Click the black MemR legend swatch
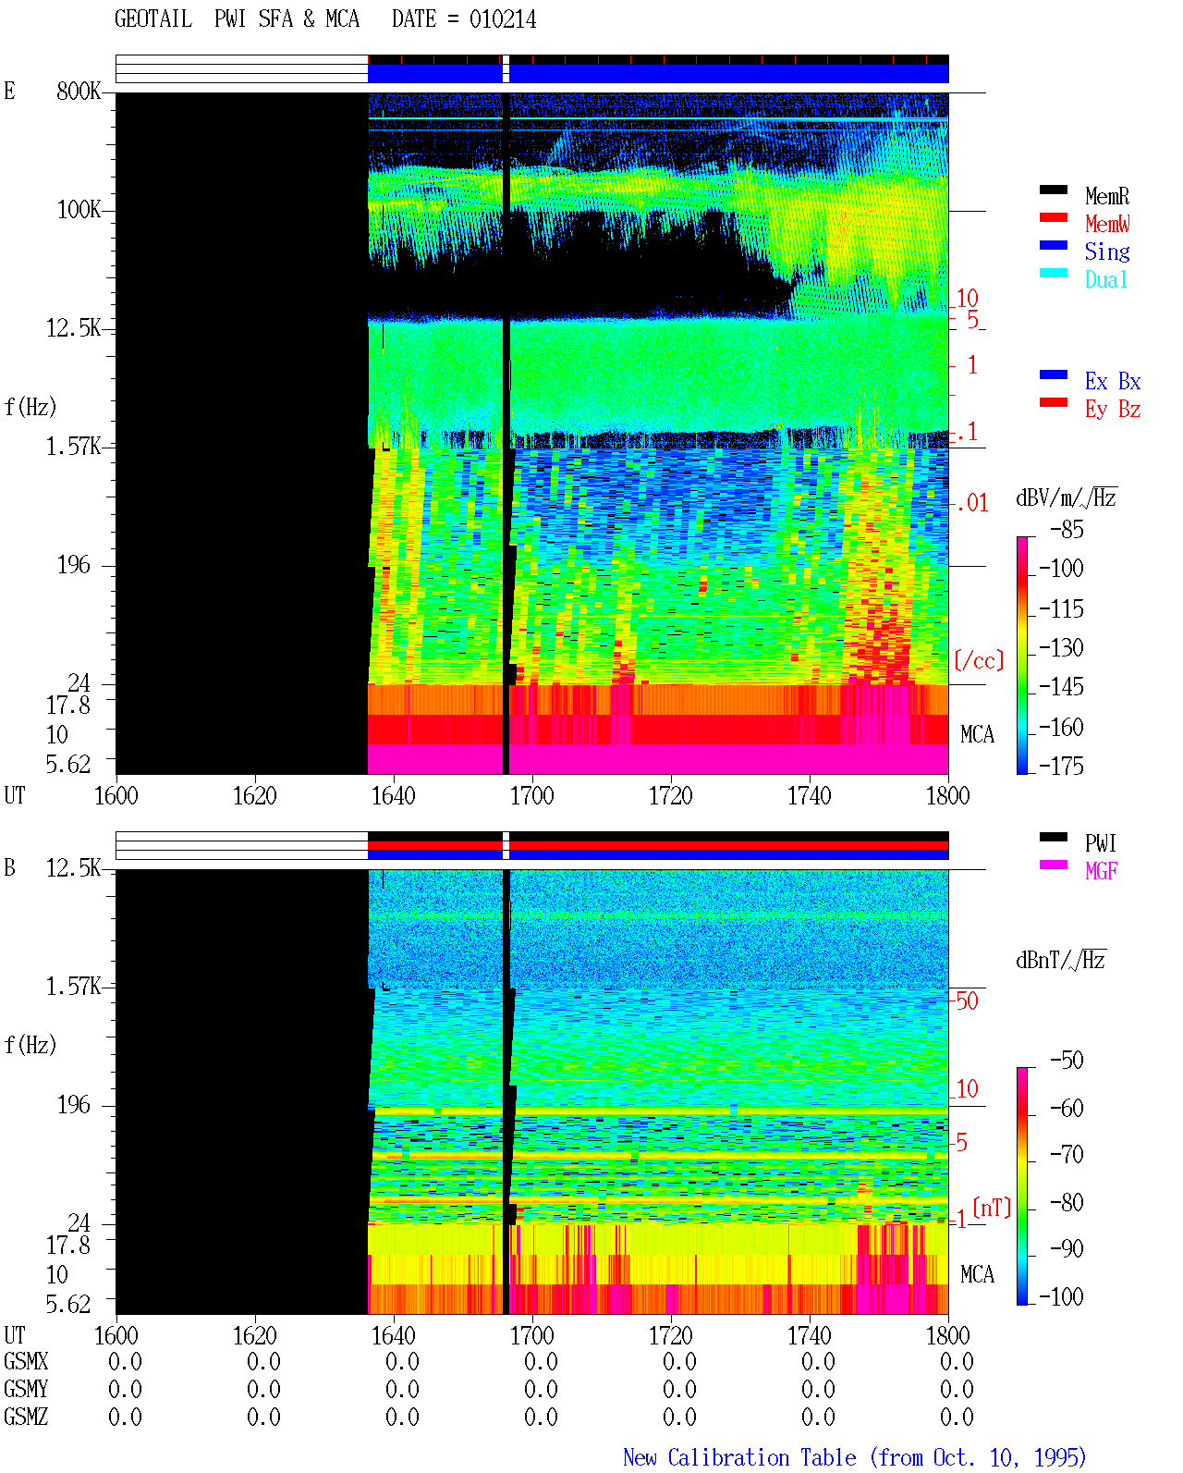The image size is (1183, 1473). click(x=1054, y=190)
